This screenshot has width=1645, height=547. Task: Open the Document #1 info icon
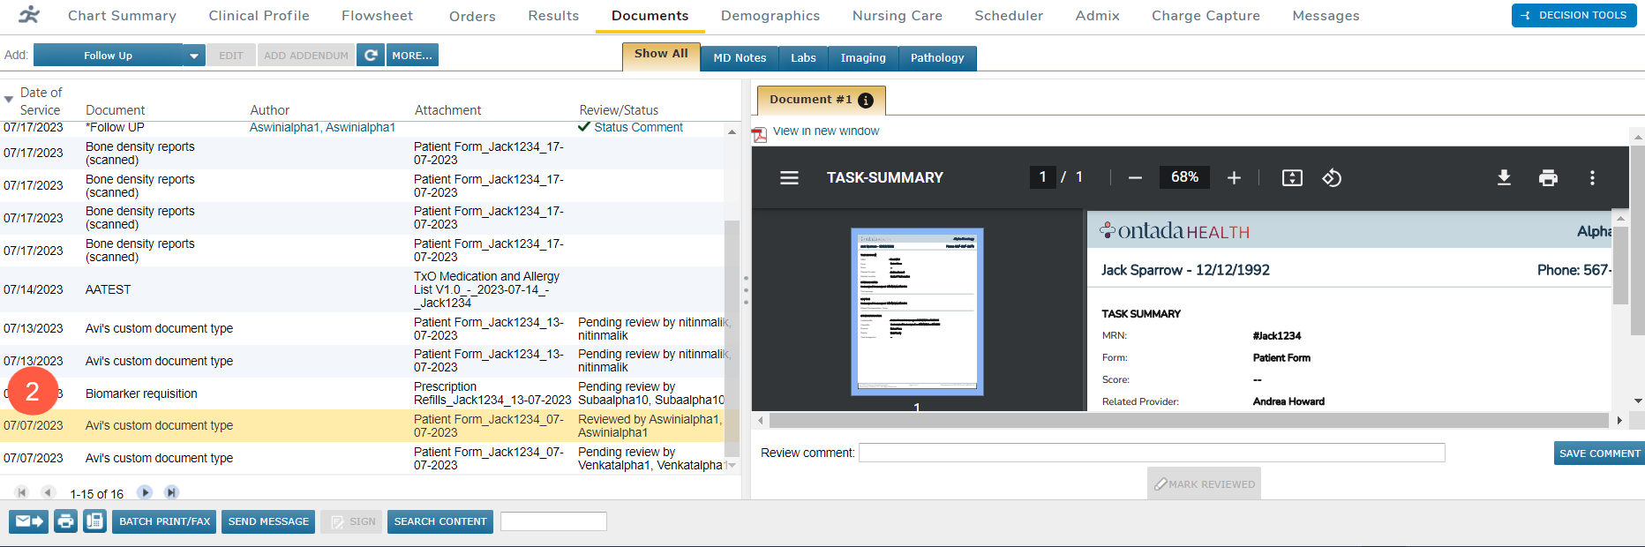coord(866,101)
